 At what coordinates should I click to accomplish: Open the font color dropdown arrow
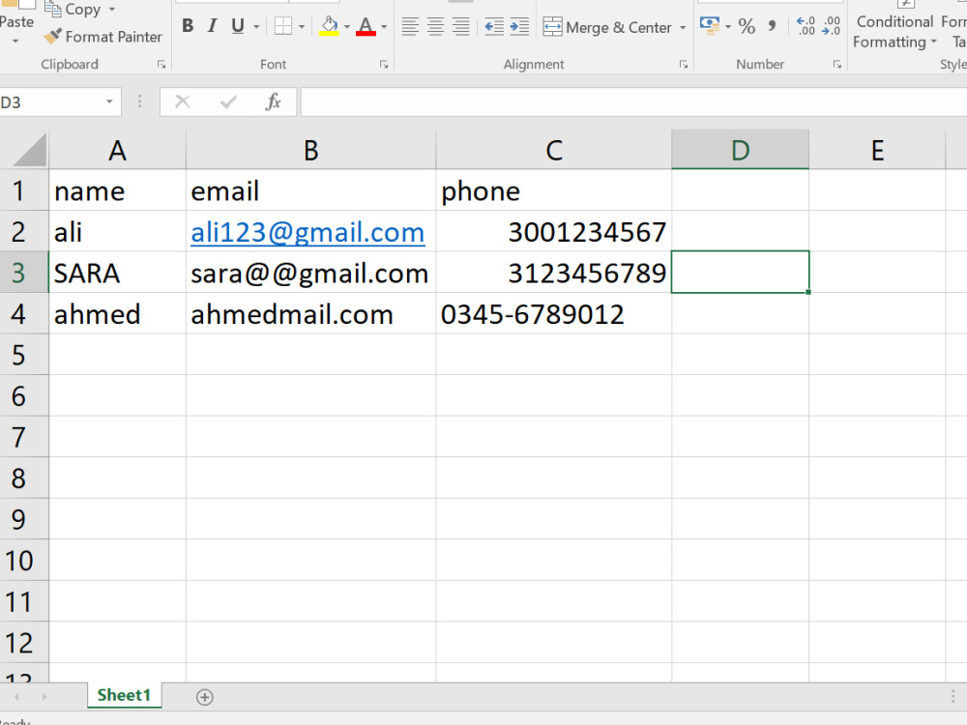[384, 27]
